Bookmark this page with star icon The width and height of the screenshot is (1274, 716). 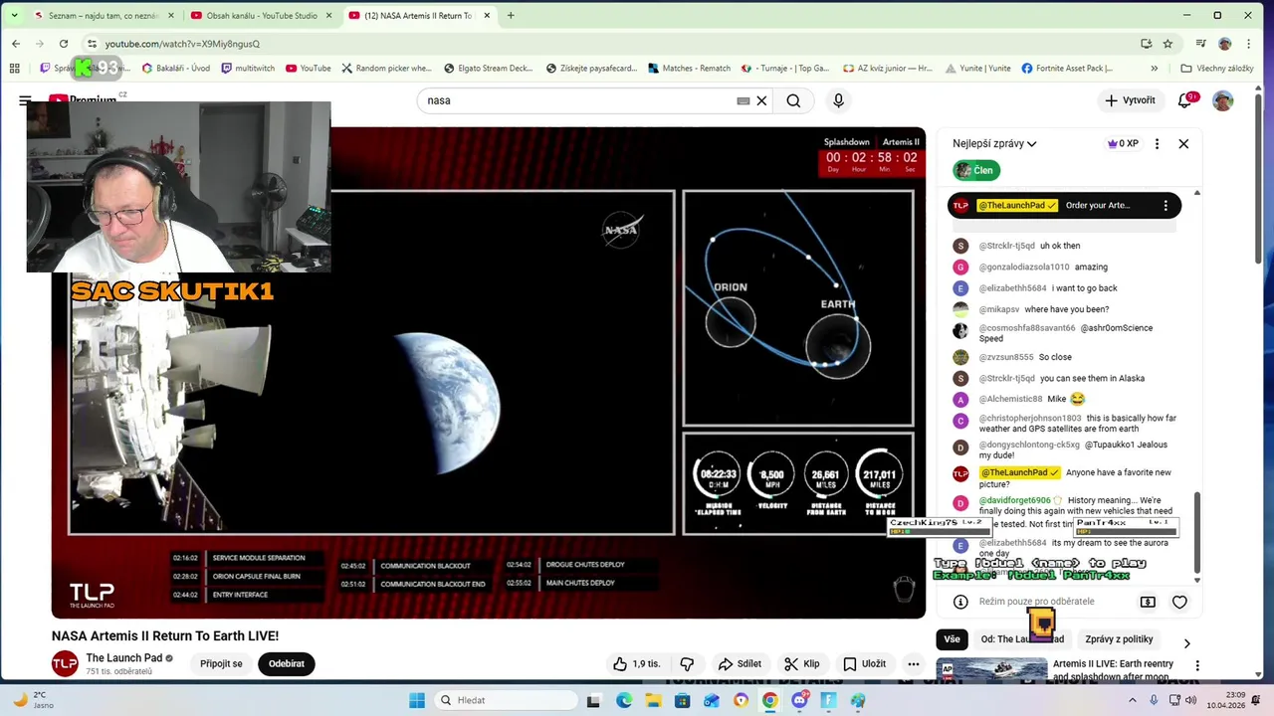click(1168, 44)
